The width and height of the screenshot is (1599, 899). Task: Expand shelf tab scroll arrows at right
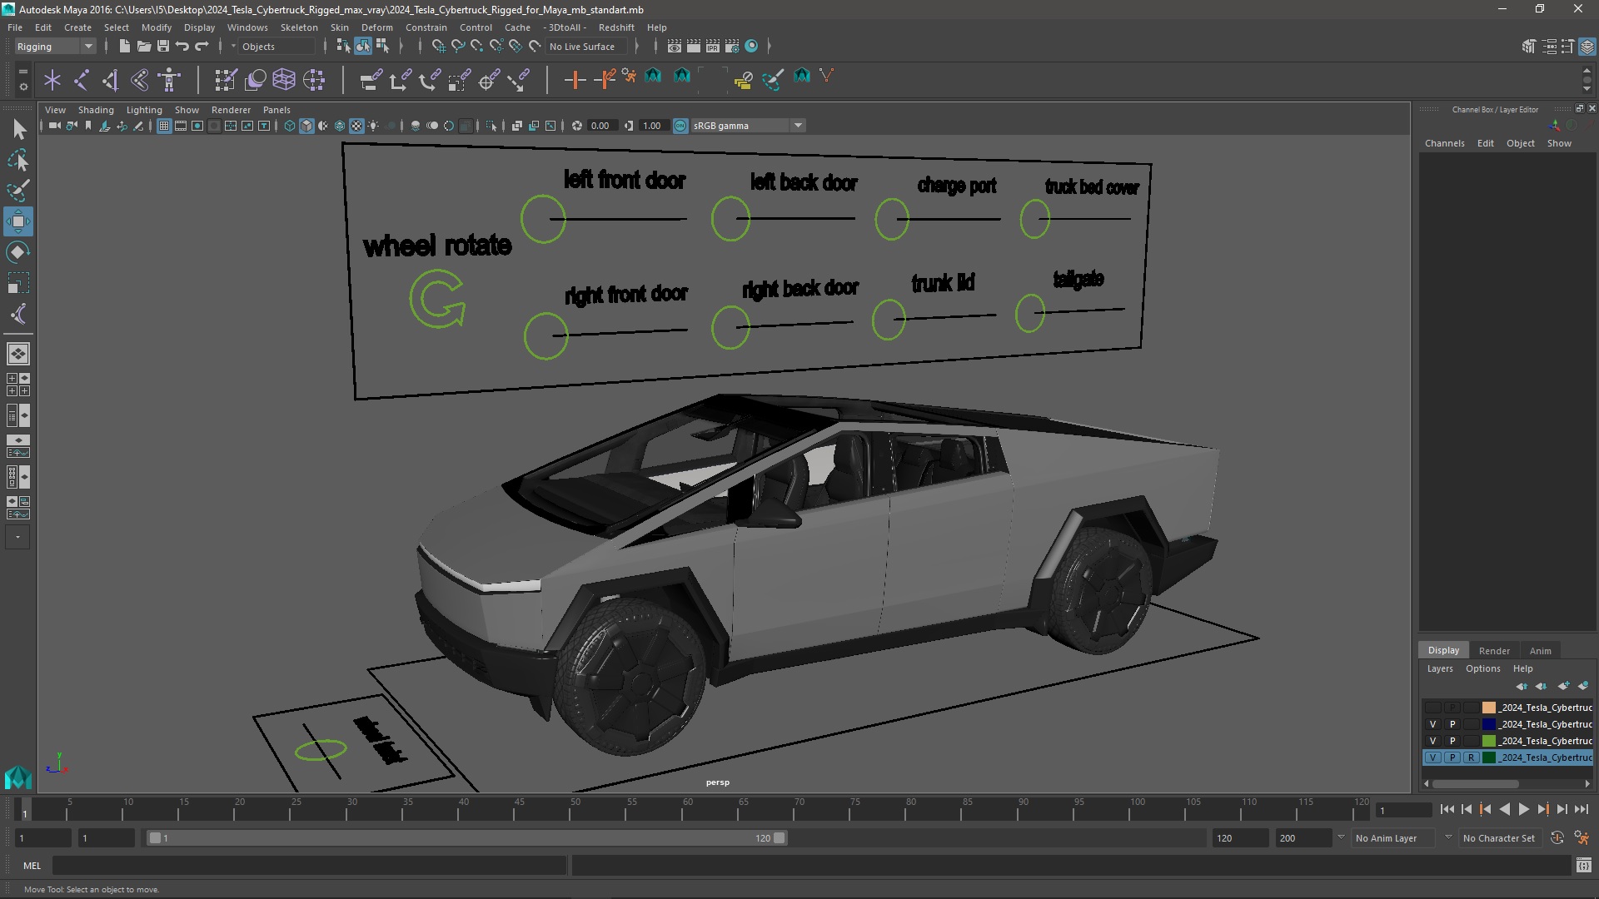(x=1587, y=80)
